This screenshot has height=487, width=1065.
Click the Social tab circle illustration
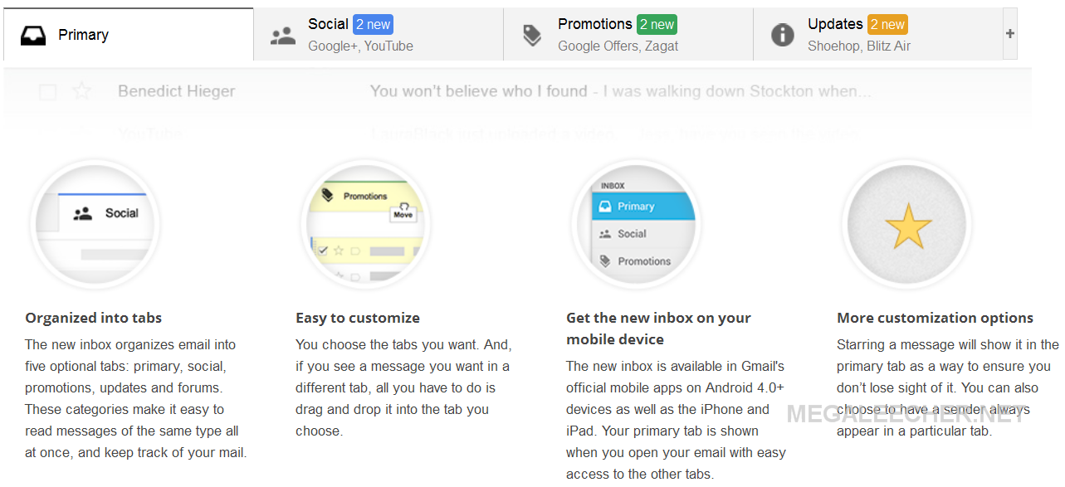[x=95, y=223]
